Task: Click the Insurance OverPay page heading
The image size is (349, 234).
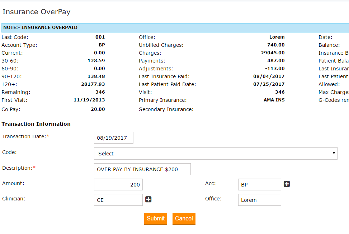Action: pos(36,12)
